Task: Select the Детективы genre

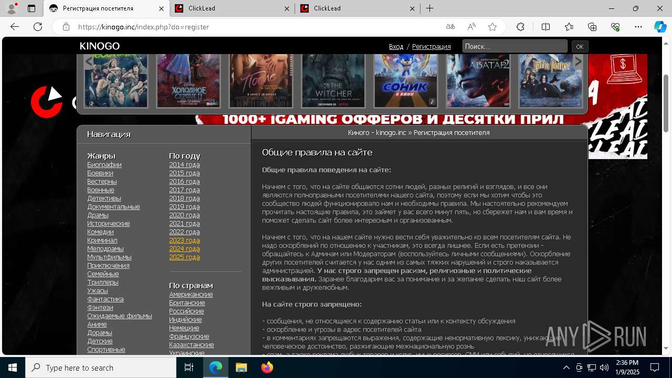Action: pos(104,198)
